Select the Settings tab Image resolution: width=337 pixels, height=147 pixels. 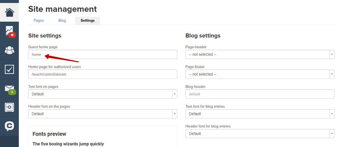[x=87, y=20]
